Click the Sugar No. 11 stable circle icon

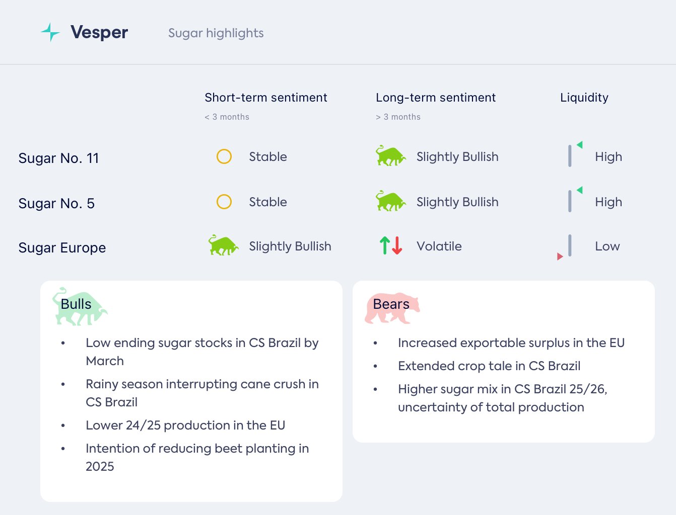tap(224, 156)
